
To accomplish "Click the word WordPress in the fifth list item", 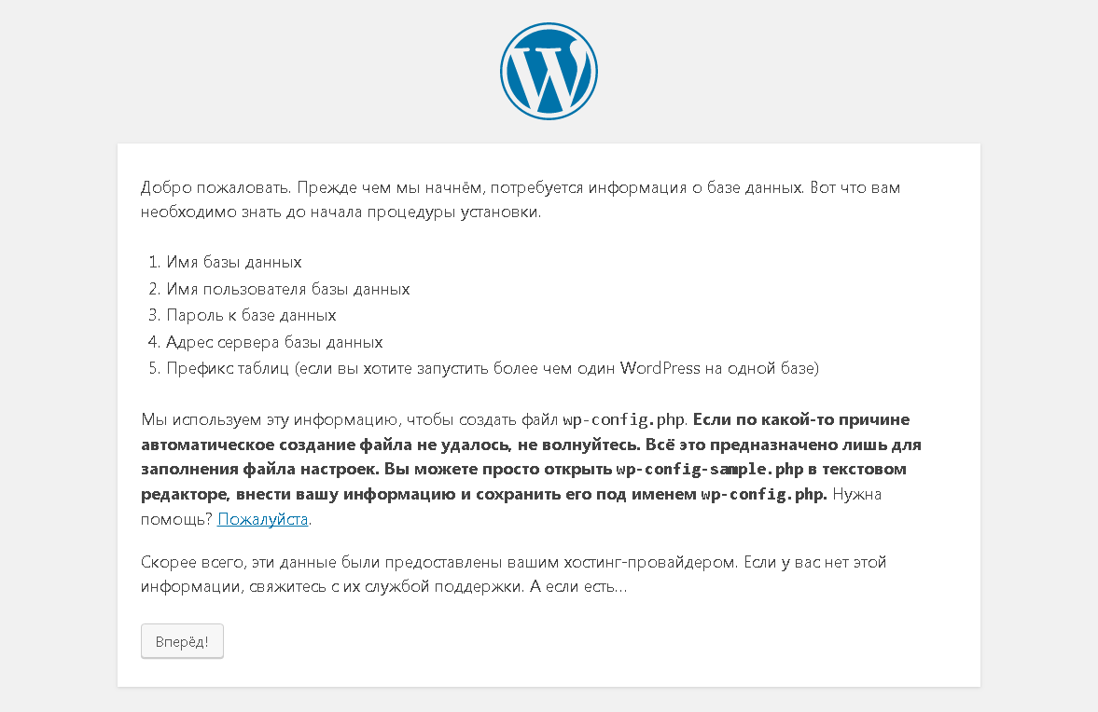I will pos(660,369).
